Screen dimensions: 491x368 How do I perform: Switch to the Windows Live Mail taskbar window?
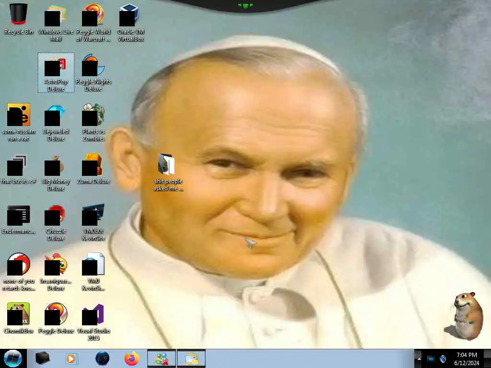coord(191,358)
